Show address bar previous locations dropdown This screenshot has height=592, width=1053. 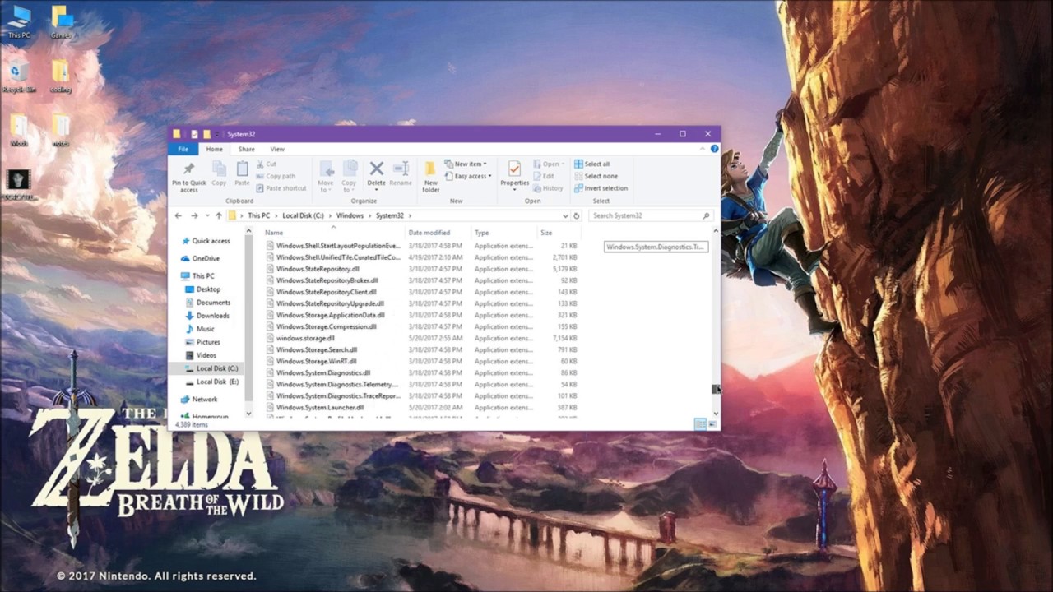click(565, 215)
